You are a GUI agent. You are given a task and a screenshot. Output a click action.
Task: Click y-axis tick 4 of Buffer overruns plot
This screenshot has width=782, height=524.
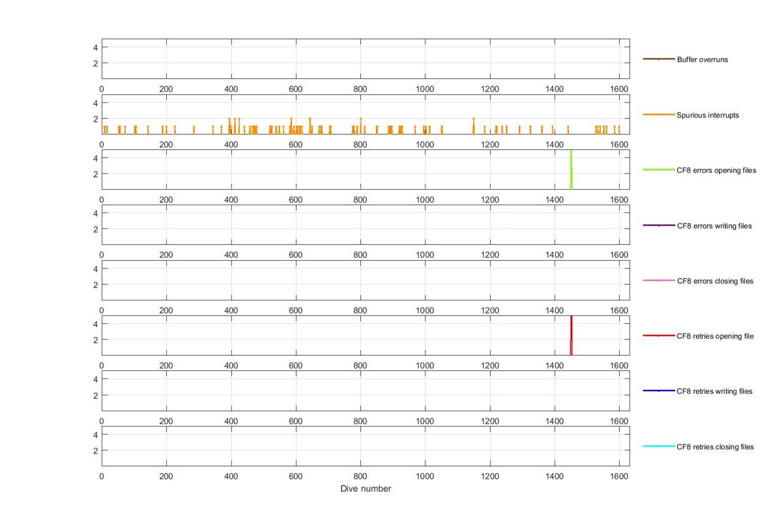[95, 48]
